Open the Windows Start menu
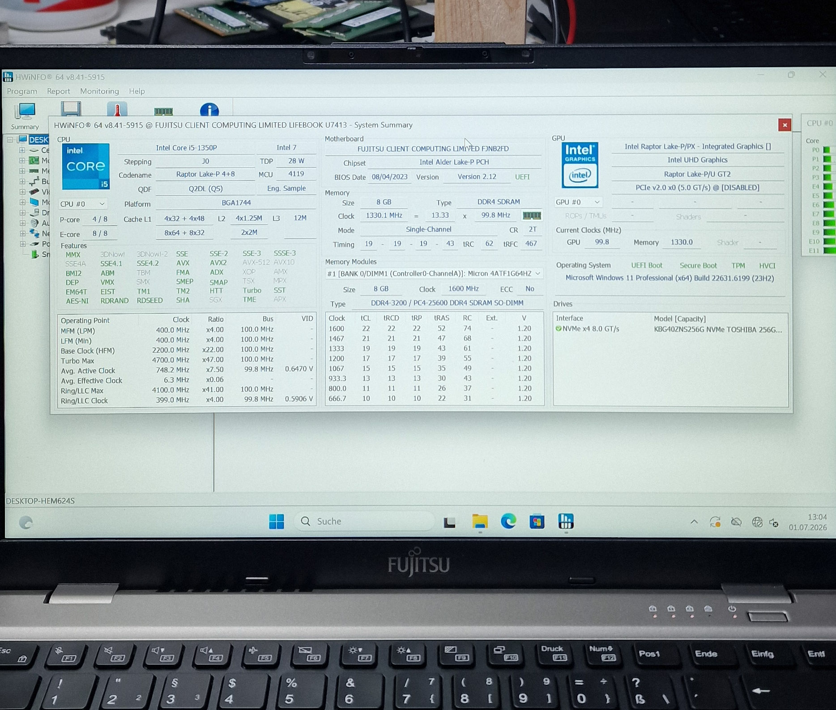 tap(276, 521)
